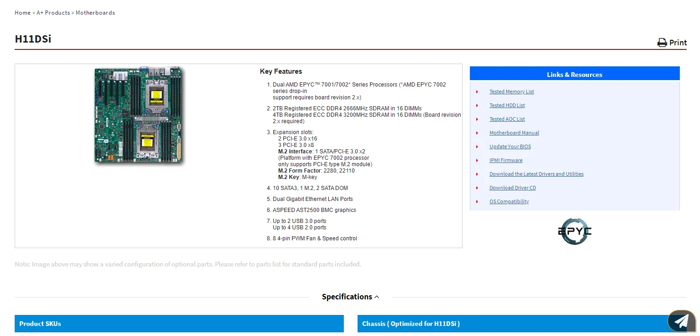Click the red arrow beside Tested Memory List
Viewport: 700px width, 336px height.
[x=477, y=92]
